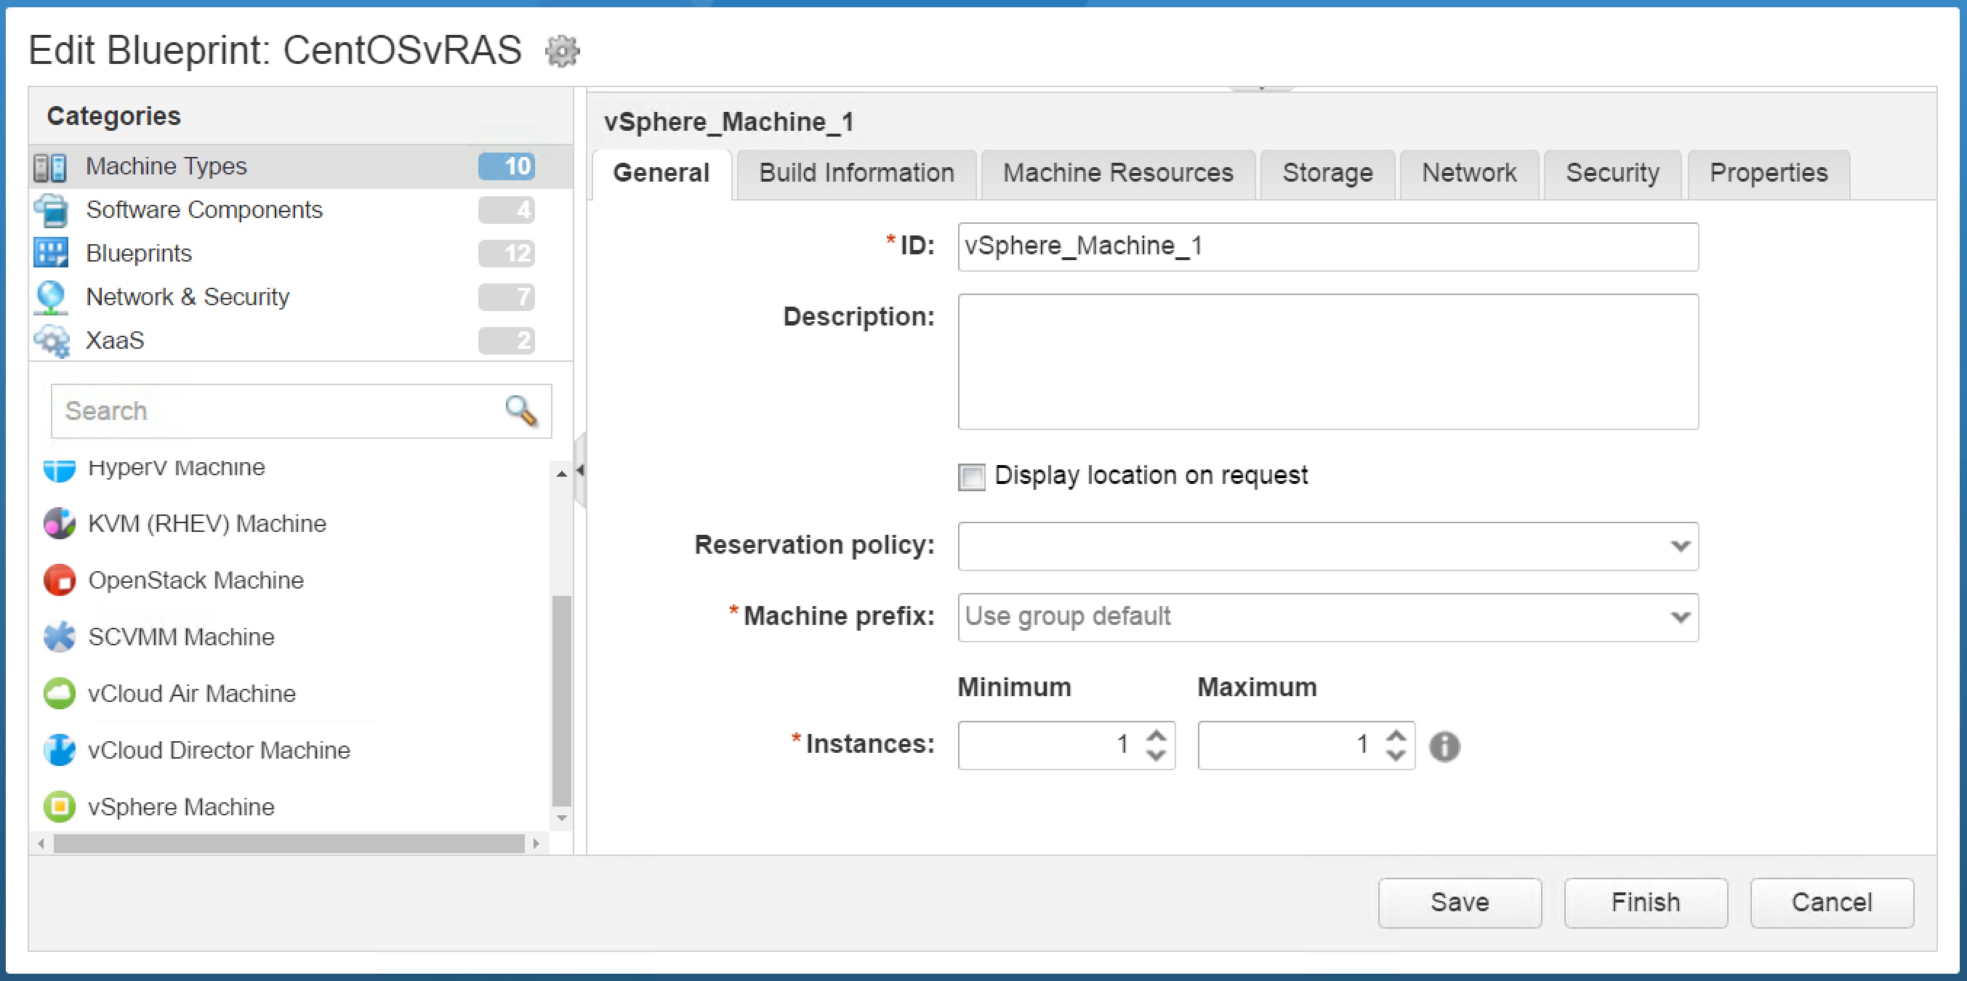Click the Instances info icon

(x=1444, y=746)
